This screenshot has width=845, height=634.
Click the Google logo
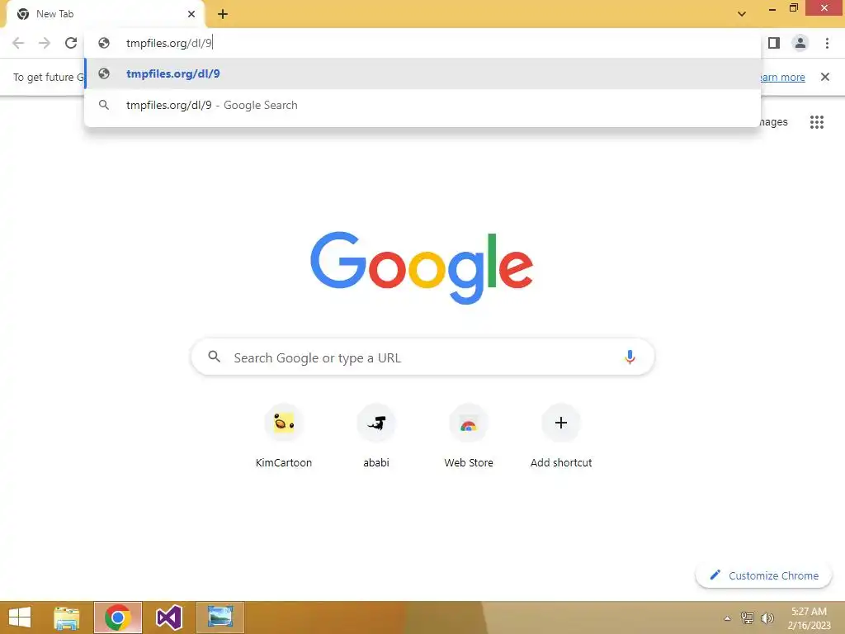click(422, 268)
